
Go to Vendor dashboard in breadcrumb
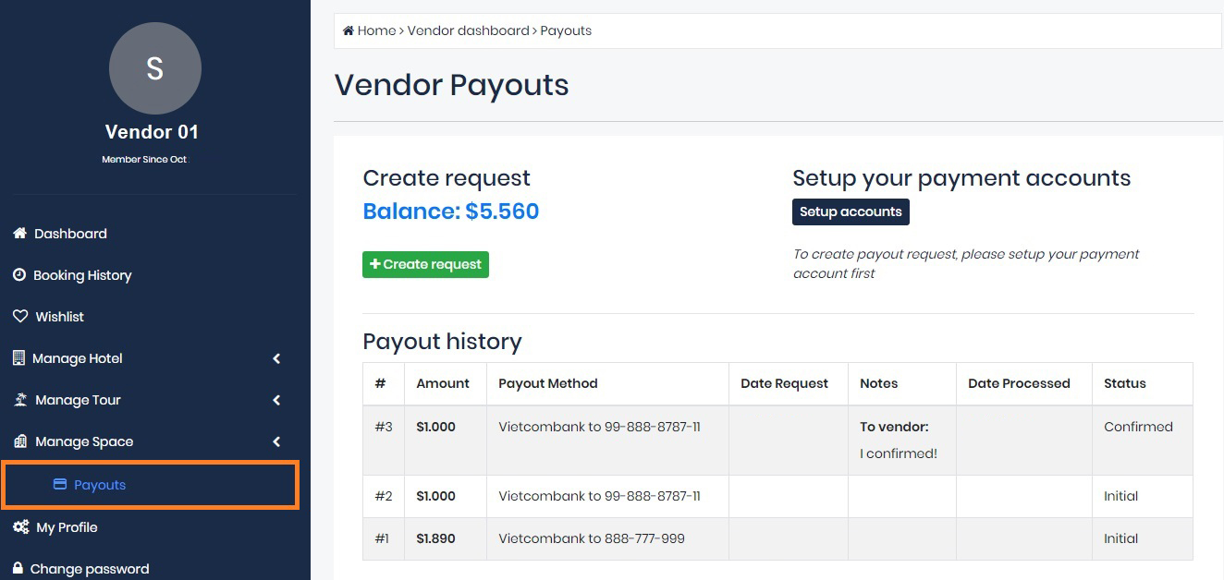tap(468, 30)
